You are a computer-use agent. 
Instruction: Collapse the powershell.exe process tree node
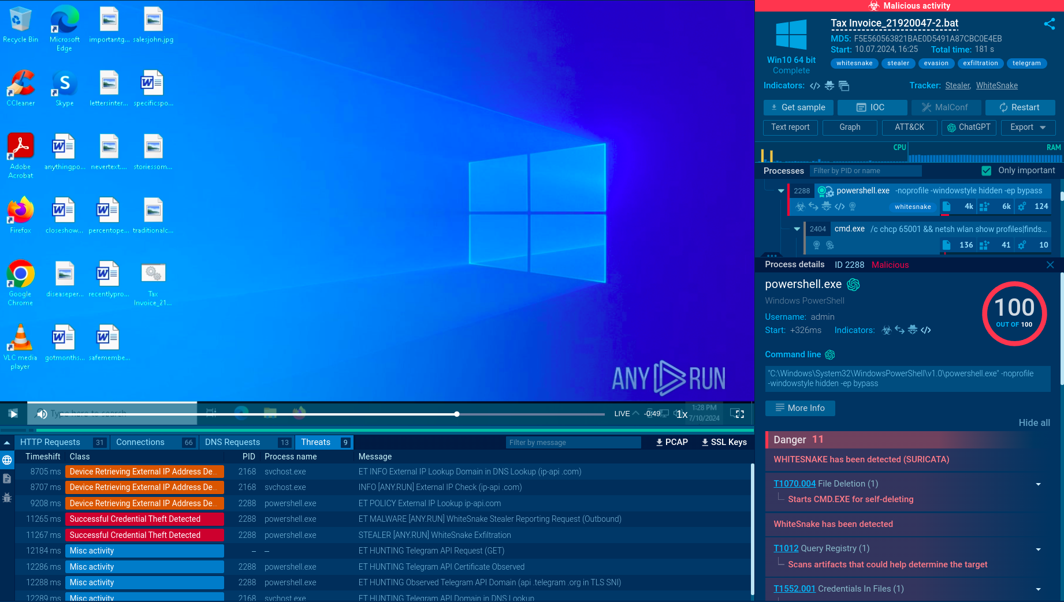click(x=781, y=191)
